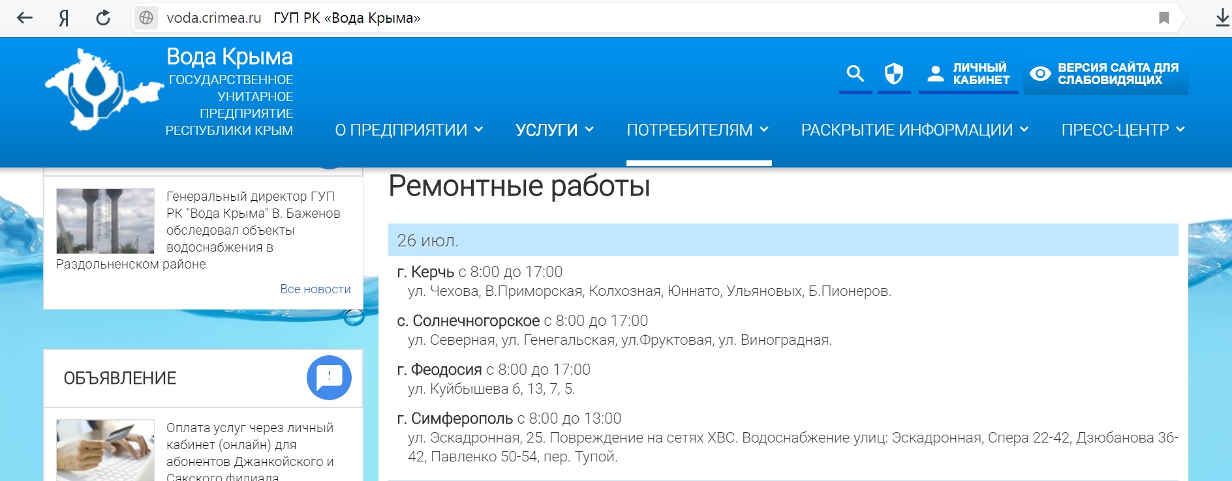This screenshot has height=481, width=1232.
Task: Open news about Генеральный директор Баженов
Action: [x=198, y=230]
